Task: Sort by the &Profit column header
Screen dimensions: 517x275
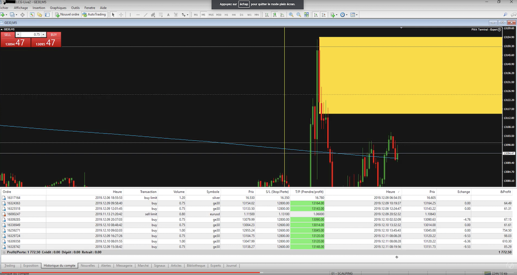Action: click(x=505, y=192)
